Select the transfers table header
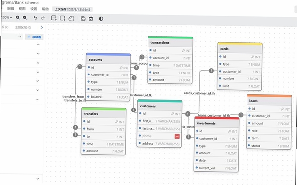This screenshot has width=297, height=185. (x=103, y=114)
